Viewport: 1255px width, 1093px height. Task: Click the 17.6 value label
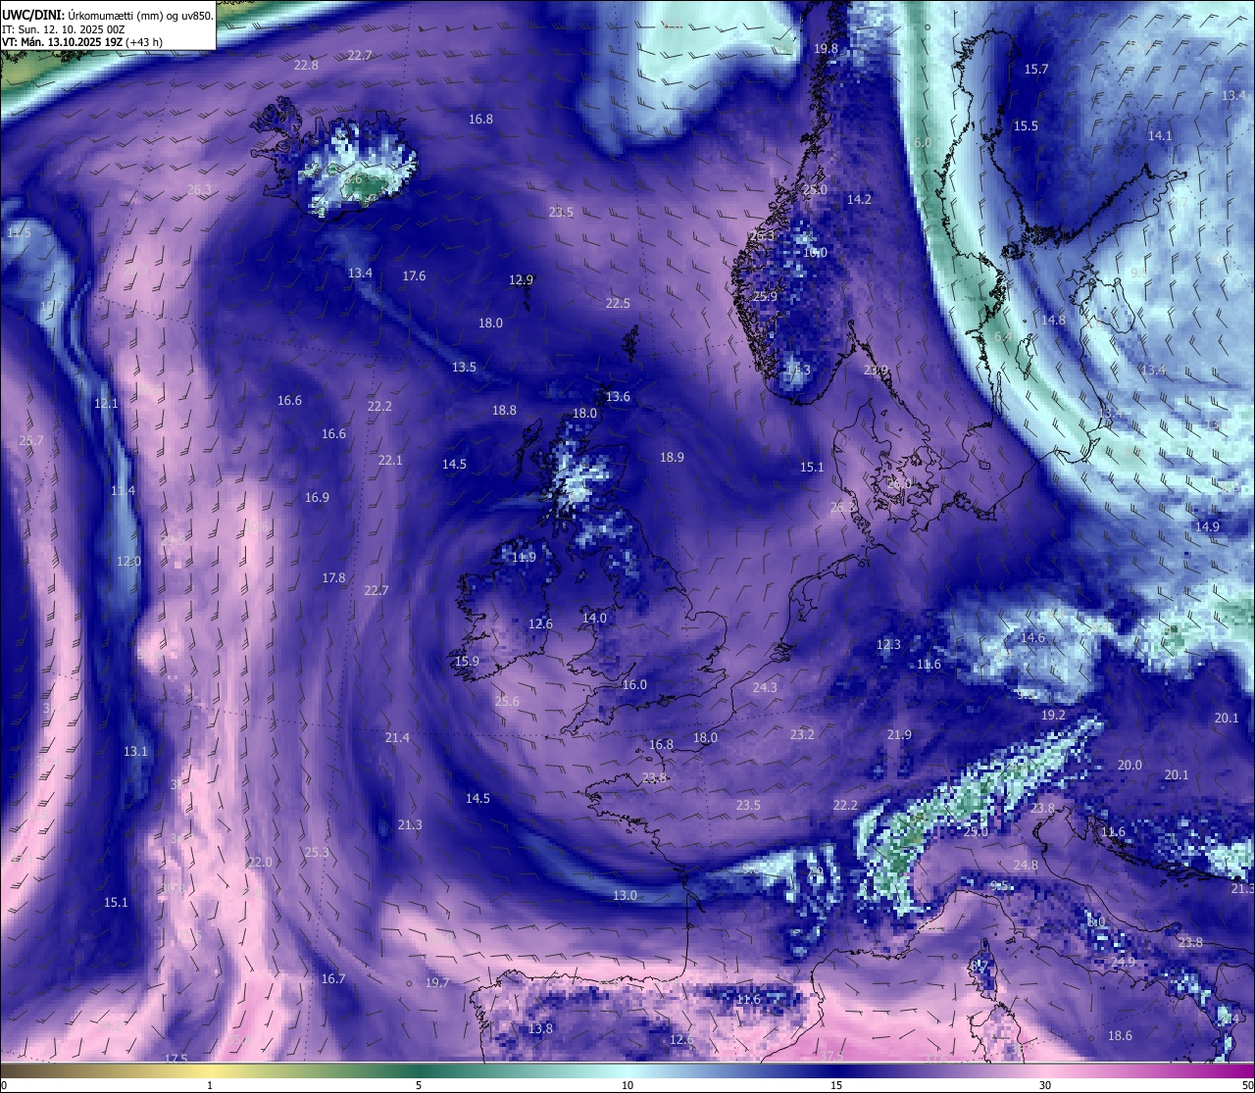(x=414, y=276)
